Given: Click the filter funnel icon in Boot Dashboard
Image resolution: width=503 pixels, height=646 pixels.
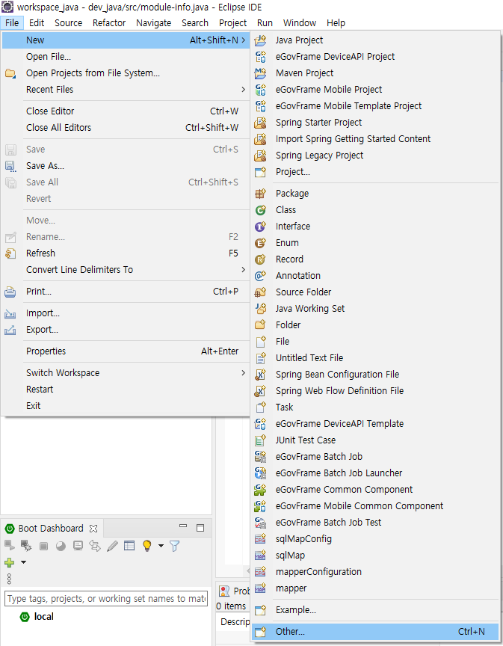Looking at the screenshot, I should pos(175,546).
